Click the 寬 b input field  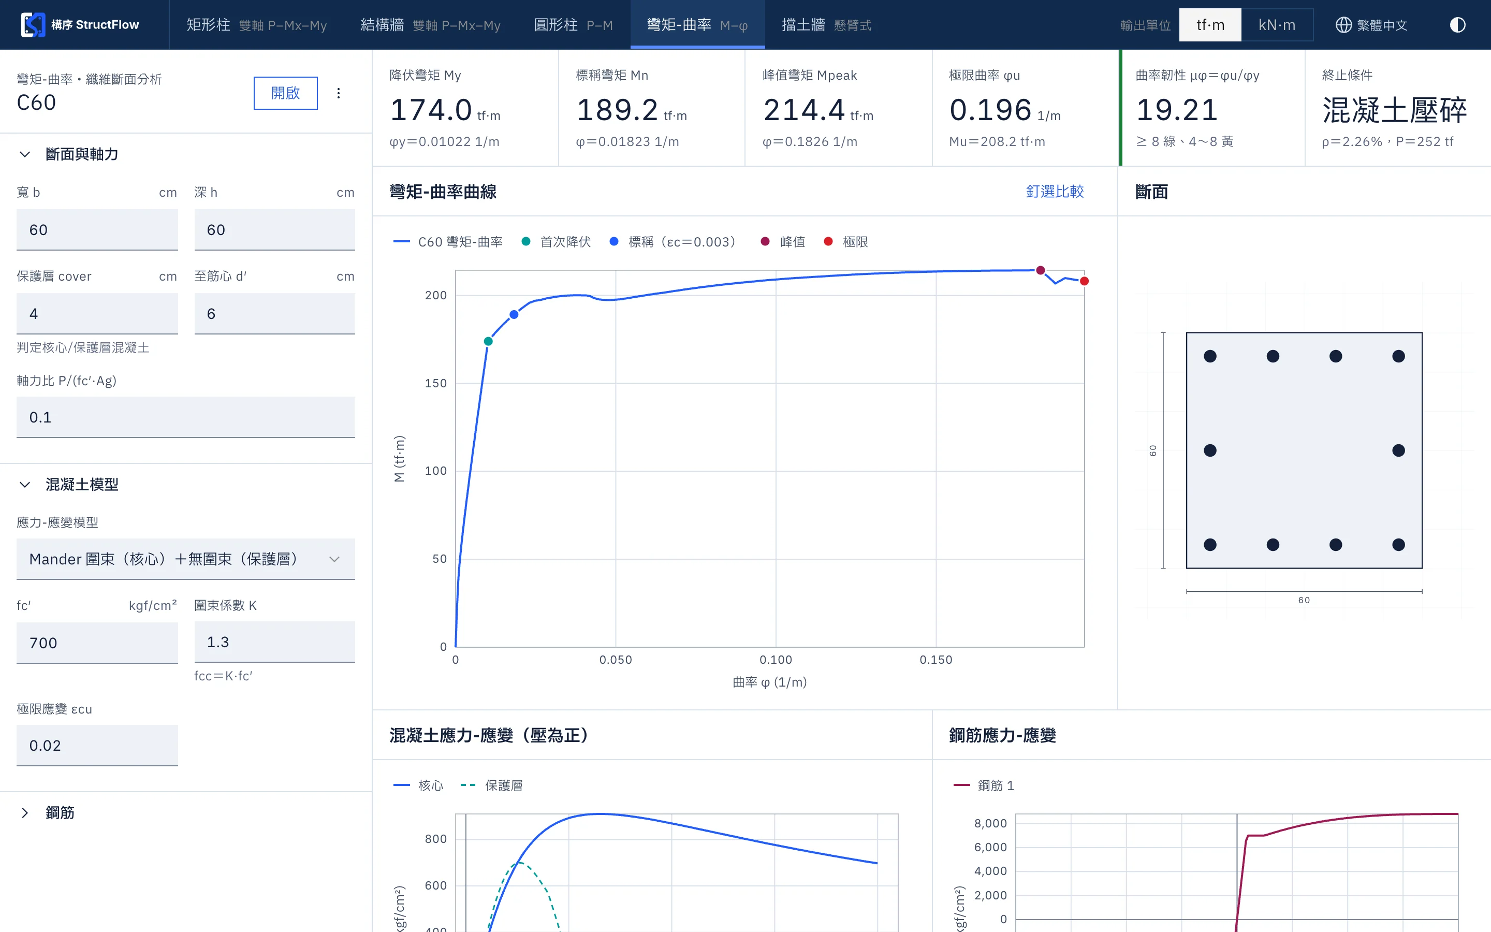(97, 229)
